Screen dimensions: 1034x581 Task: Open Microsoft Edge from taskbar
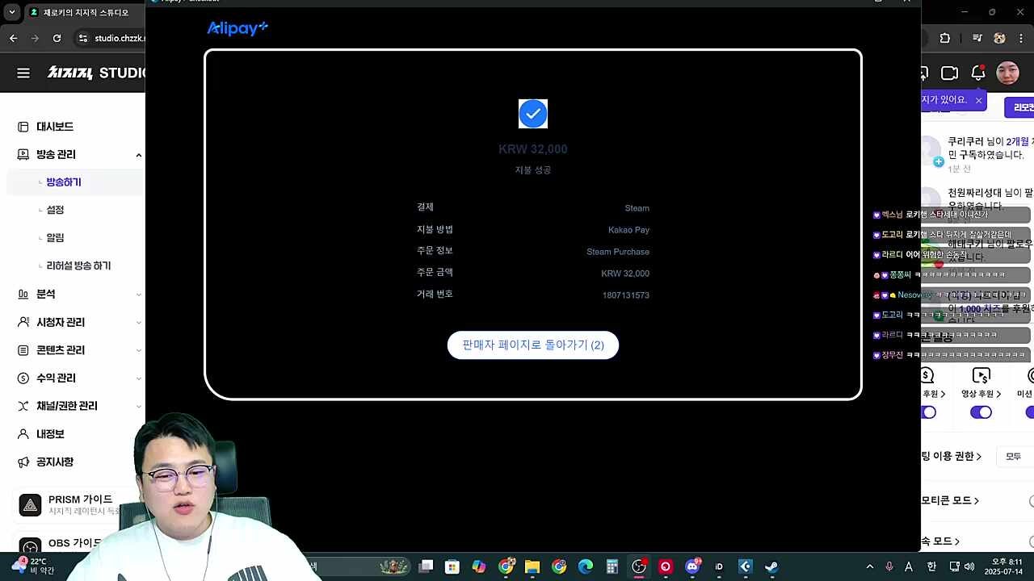click(586, 566)
